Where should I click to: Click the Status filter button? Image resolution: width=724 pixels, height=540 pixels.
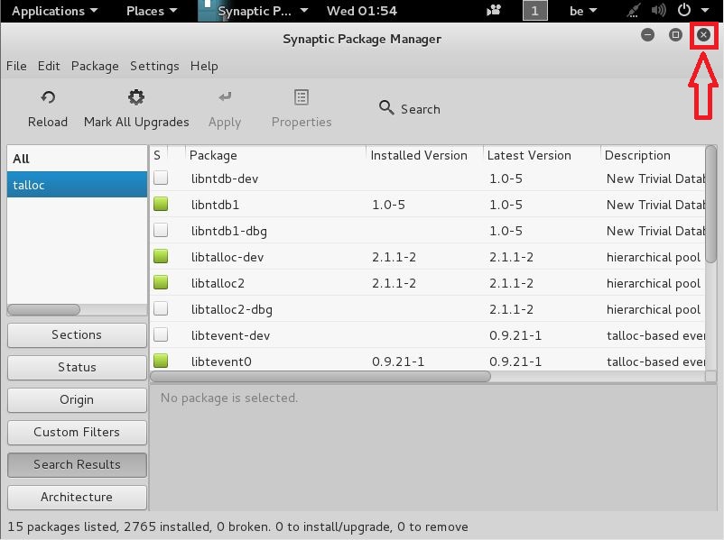click(x=77, y=367)
